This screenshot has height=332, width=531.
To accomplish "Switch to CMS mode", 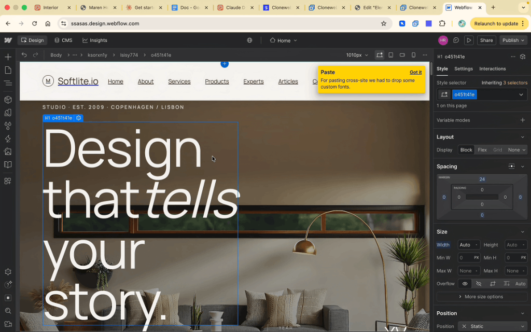I will (x=63, y=40).
